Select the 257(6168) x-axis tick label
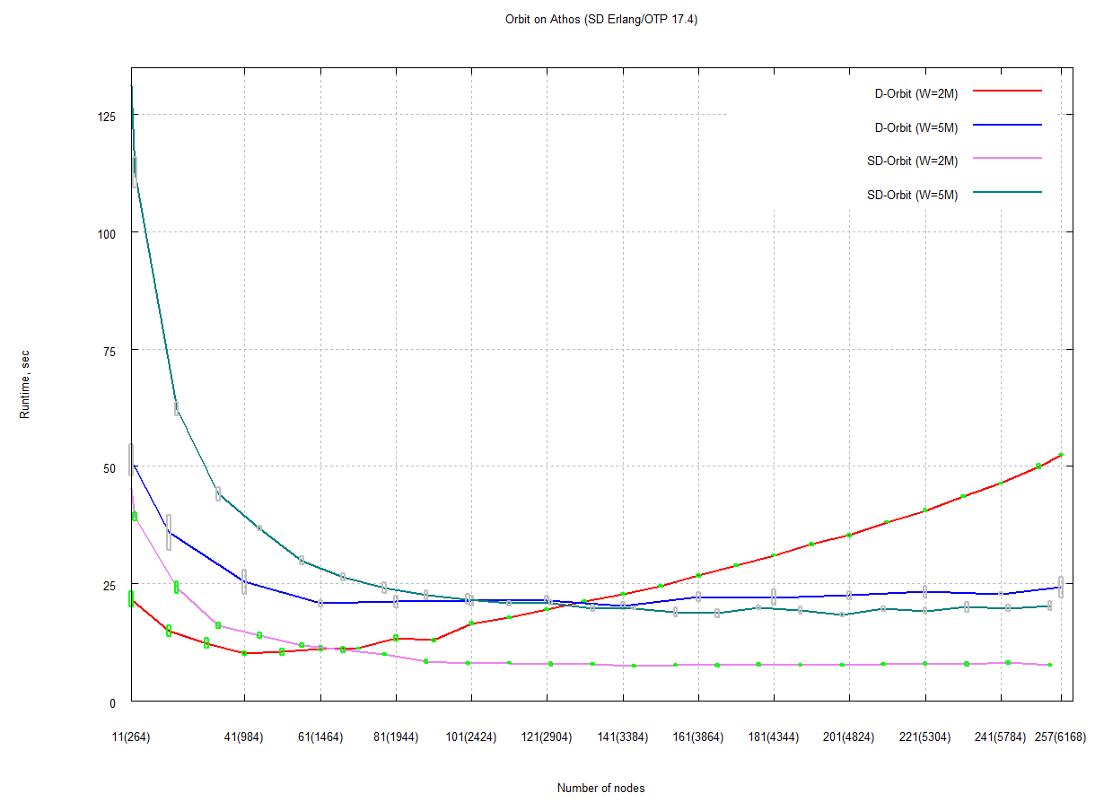 [x=1060, y=737]
